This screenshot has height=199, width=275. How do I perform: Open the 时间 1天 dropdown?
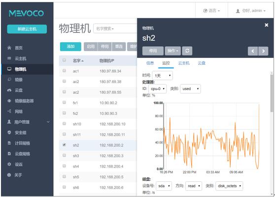(163, 76)
